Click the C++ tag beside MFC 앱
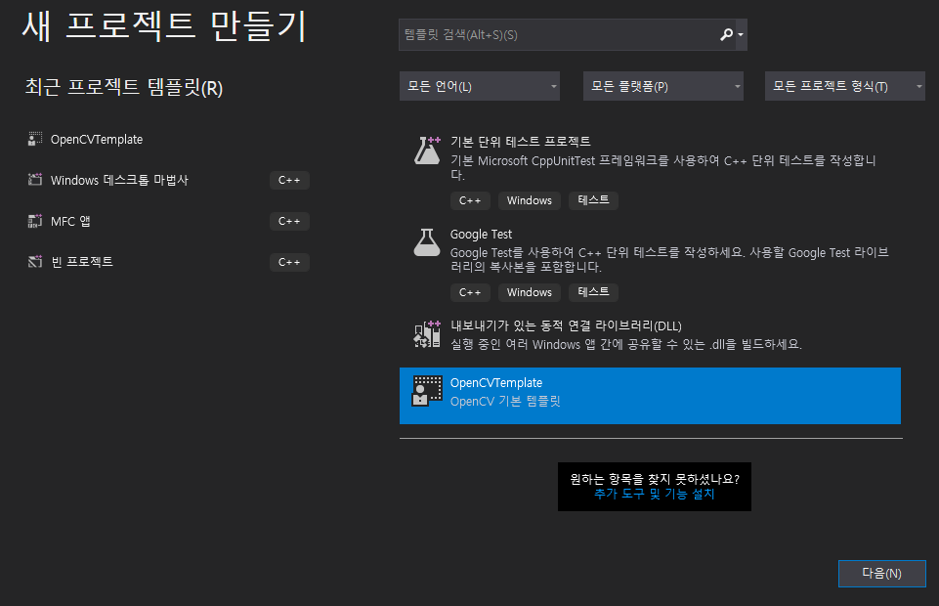This screenshot has width=939, height=606. [289, 221]
